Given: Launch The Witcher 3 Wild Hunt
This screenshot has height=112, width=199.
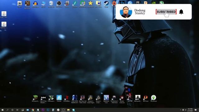Looking at the screenshot, I should tap(114, 99).
